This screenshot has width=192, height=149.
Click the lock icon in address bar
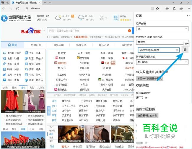point(27,9)
